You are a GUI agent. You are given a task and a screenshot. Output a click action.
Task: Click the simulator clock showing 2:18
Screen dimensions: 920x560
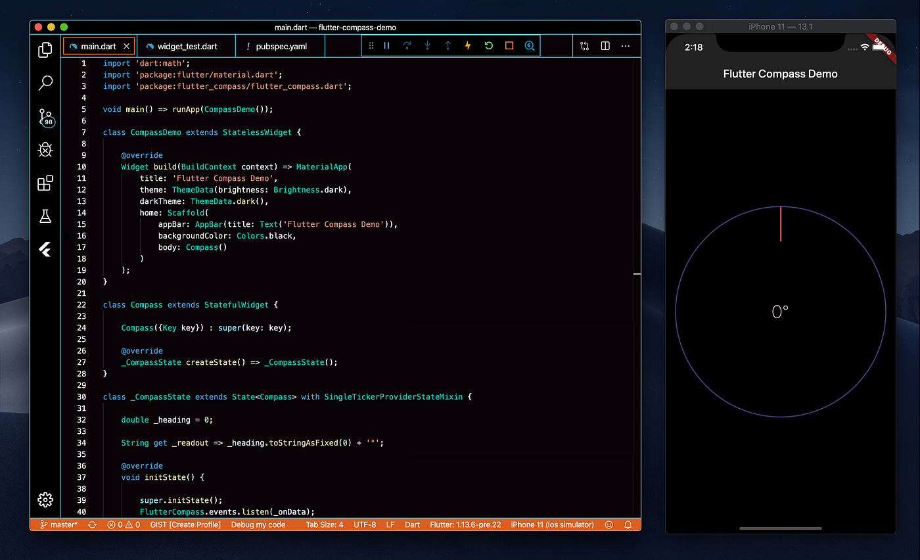point(693,47)
